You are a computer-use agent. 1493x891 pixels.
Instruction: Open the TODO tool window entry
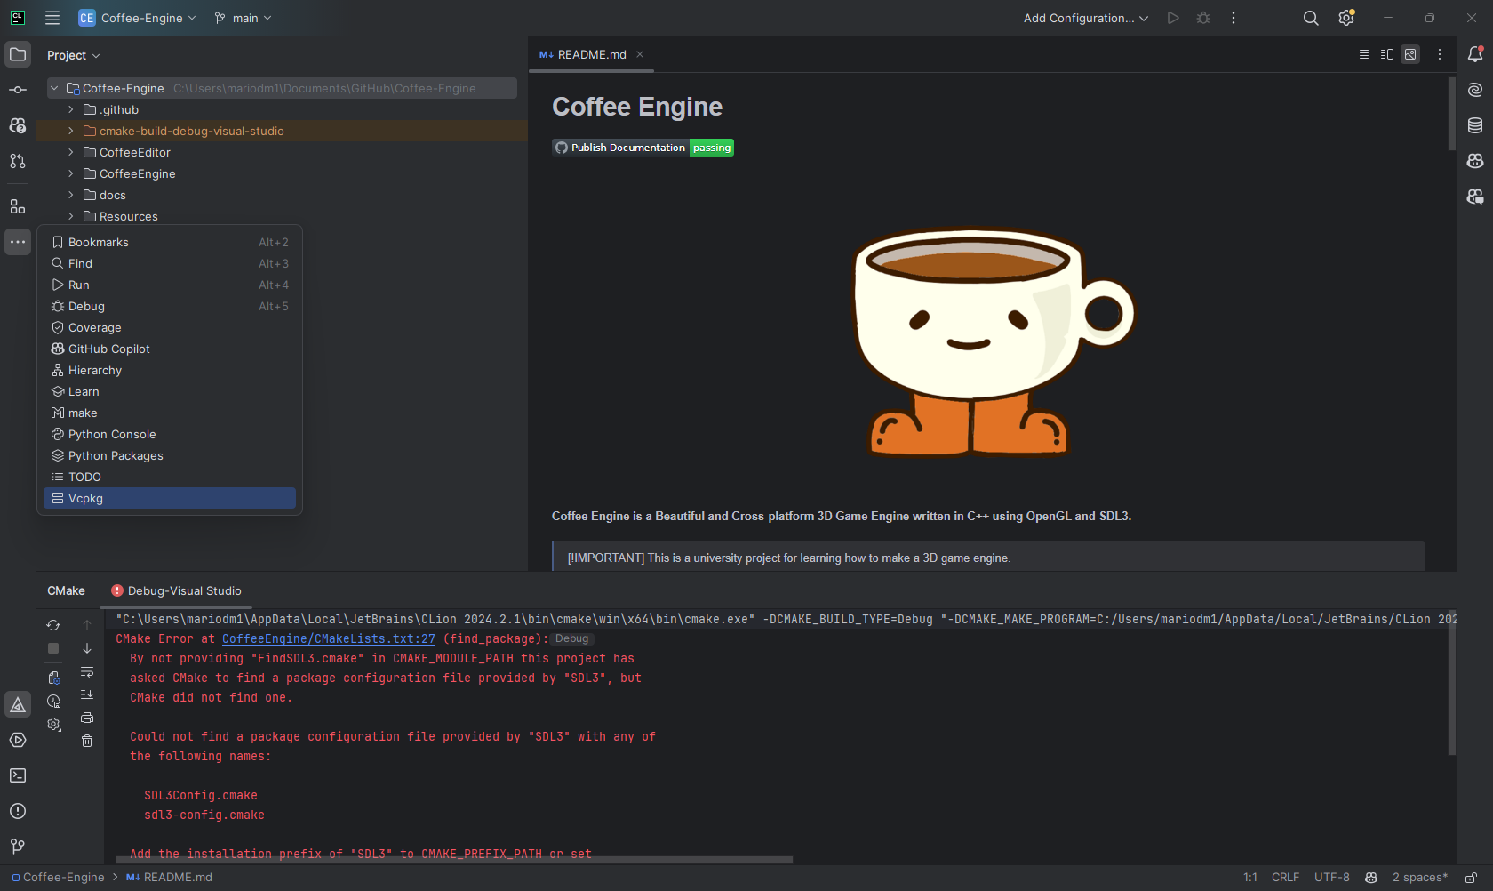170,477
